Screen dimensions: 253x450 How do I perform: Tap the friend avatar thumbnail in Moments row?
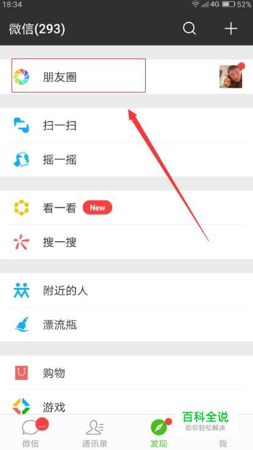[x=230, y=76]
